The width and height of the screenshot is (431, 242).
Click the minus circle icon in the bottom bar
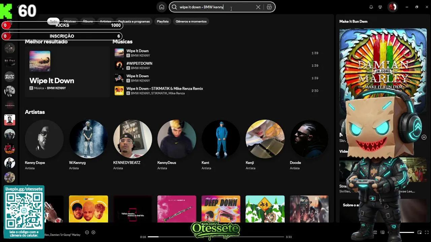click(x=87, y=232)
